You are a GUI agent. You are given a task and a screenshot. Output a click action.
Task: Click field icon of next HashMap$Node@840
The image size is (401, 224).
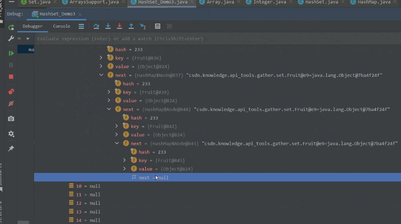[118, 109]
